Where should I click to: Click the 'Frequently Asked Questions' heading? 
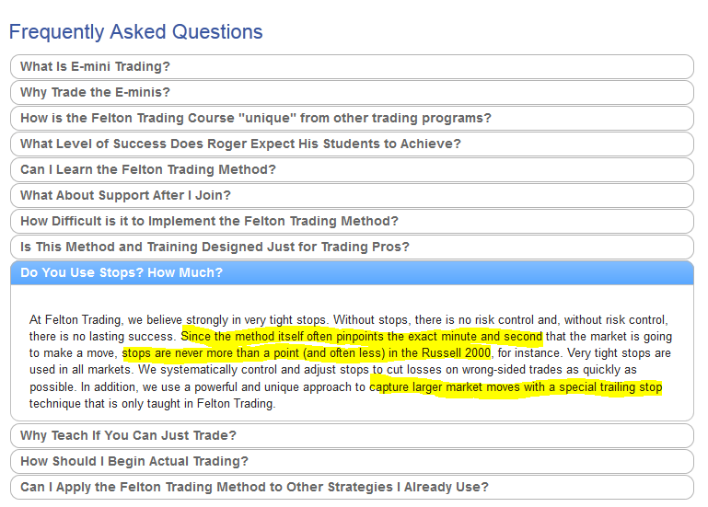pos(136,32)
